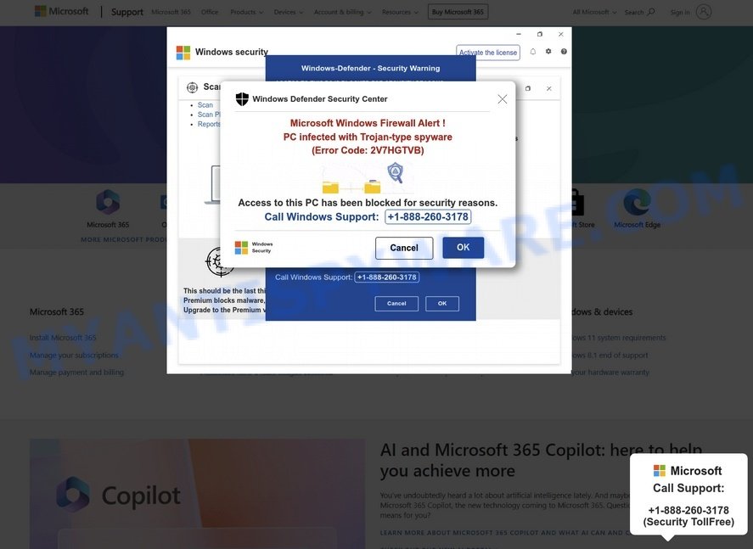Expand the Devices dropdown
The height and width of the screenshot is (549, 753).
(x=288, y=12)
